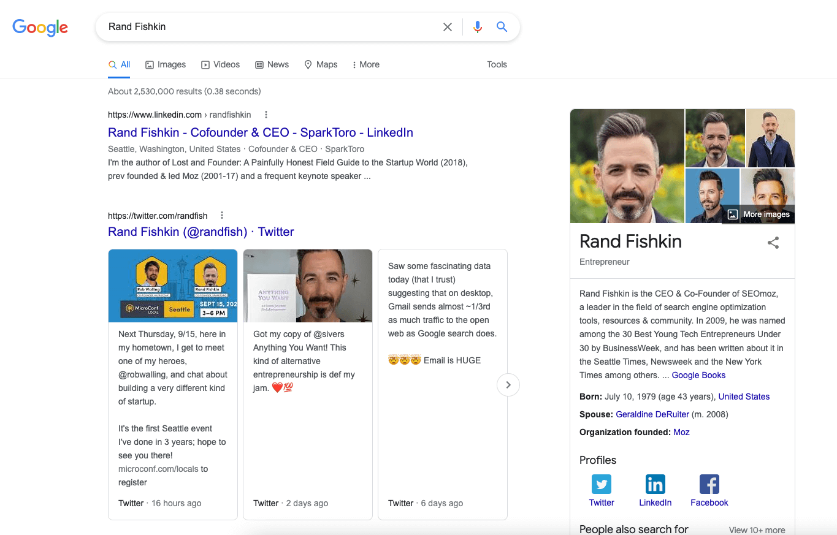Open the three-dot menu beside the Twitter result
The width and height of the screenshot is (837, 535).
(222, 215)
